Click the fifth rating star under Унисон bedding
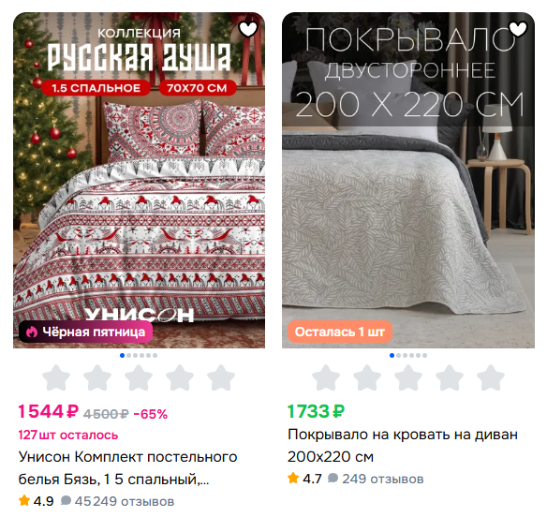Viewport: 547px width, 517px height. click(x=221, y=377)
